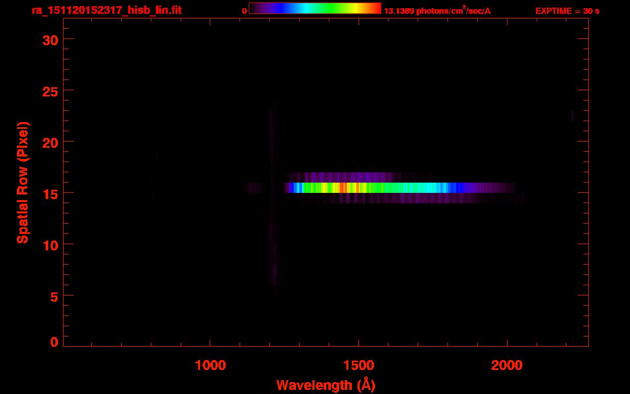Click the 1500 tick label on wavelength axis
Viewport: 630px width, 394px height.
pyautogui.click(x=359, y=365)
